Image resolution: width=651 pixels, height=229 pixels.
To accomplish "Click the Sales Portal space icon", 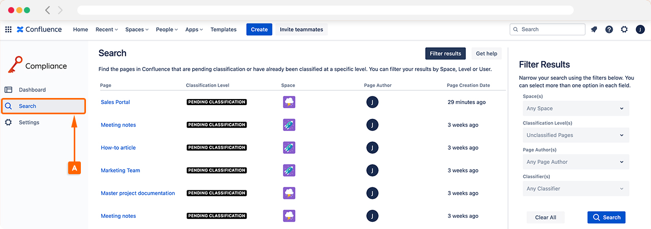I will pyautogui.click(x=289, y=102).
